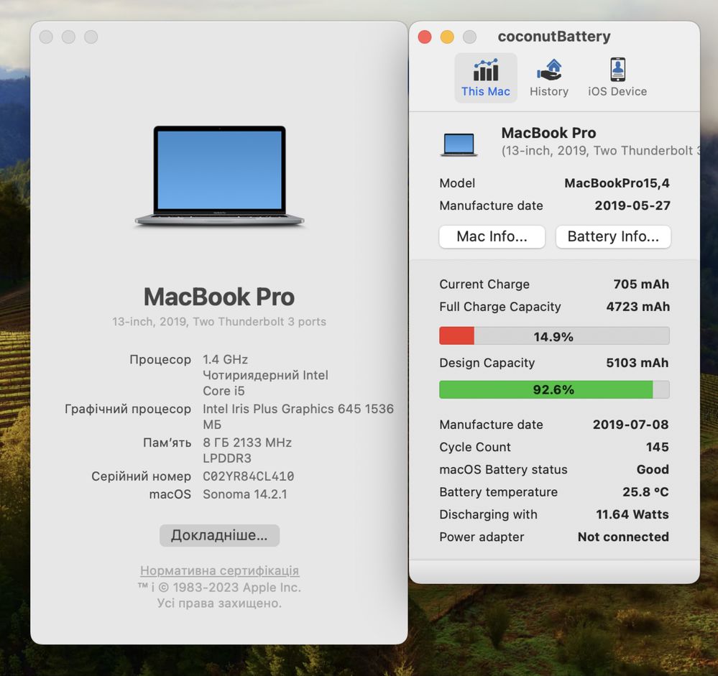This screenshot has height=676, width=718.
Task: Switch to the iOS Device tab
Action: (617, 78)
